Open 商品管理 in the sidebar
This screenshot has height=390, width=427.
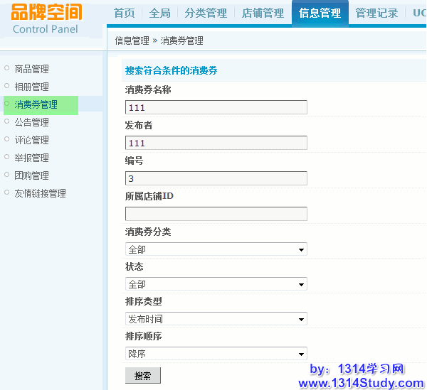pos(32,69)
